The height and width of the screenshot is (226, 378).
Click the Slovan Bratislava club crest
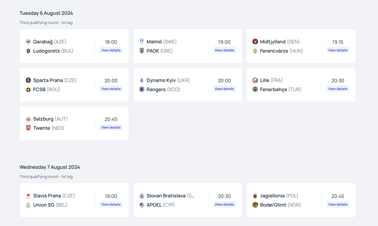click(x=142, y=196)
